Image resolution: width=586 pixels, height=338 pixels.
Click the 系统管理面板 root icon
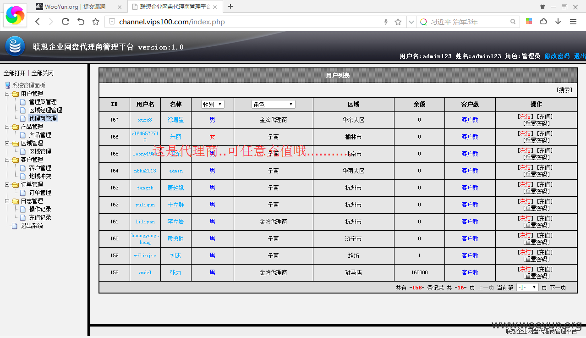[7, 85]
